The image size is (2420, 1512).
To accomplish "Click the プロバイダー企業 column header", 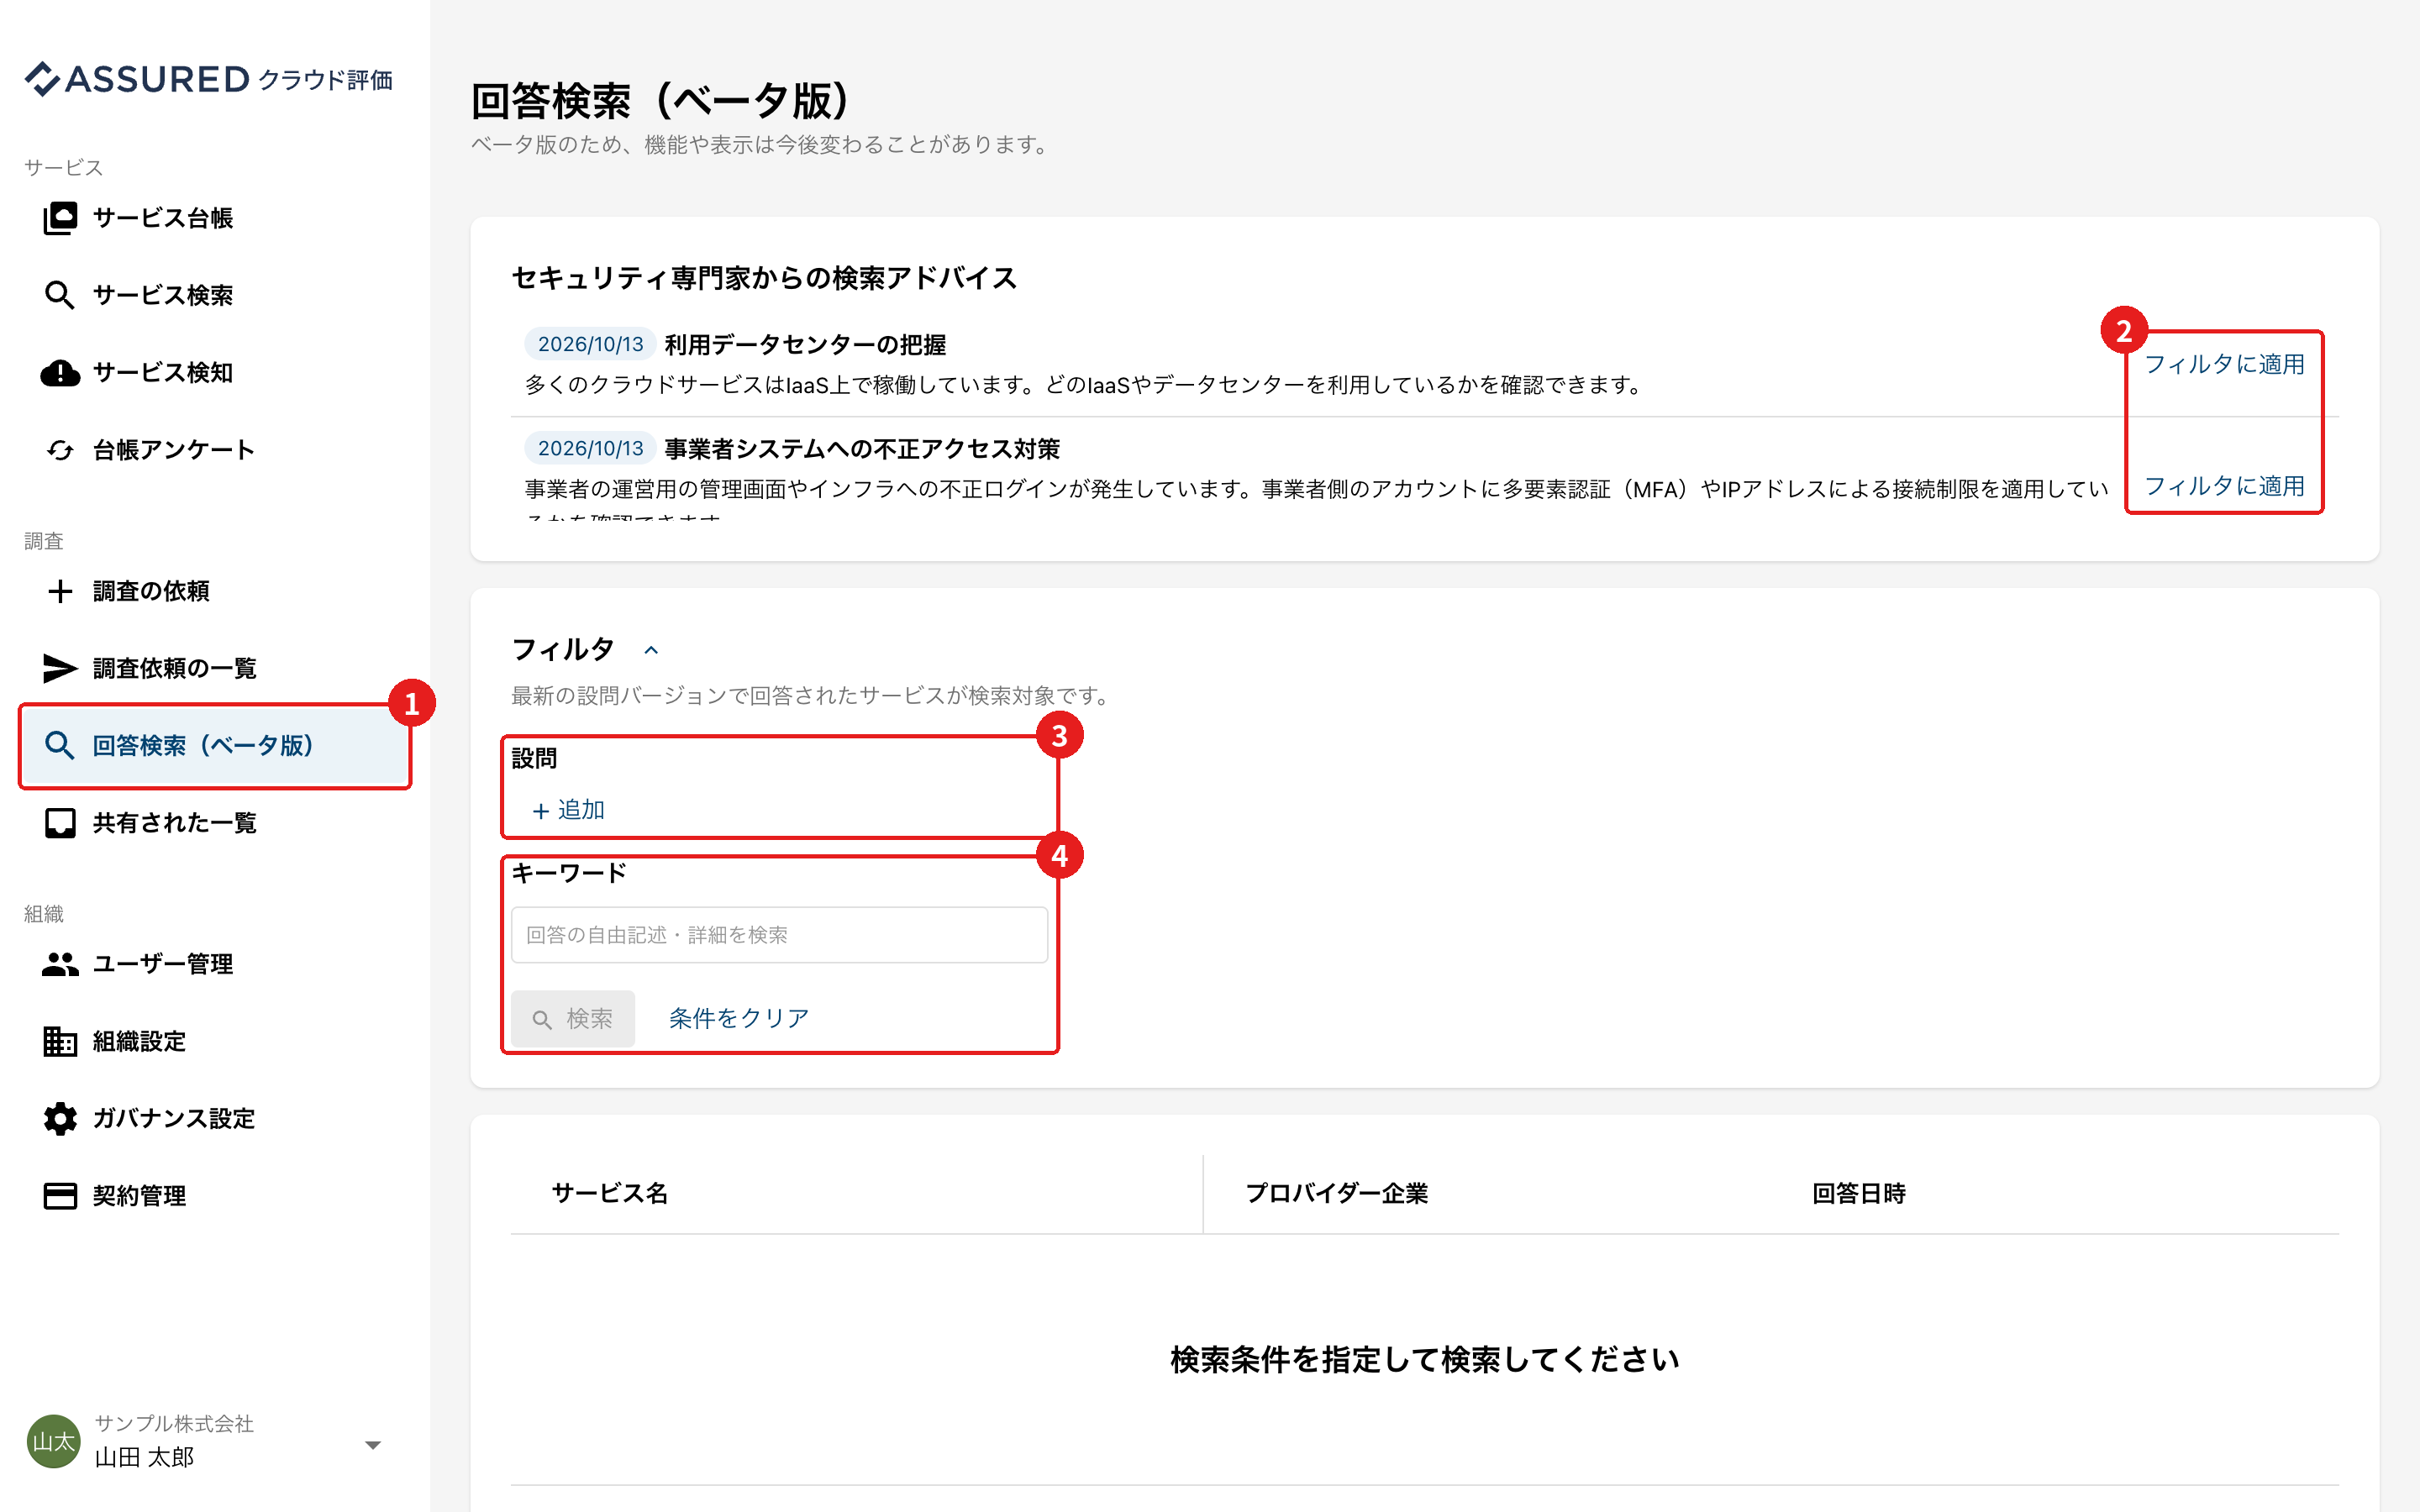I will click(x=1336, y=1193).
